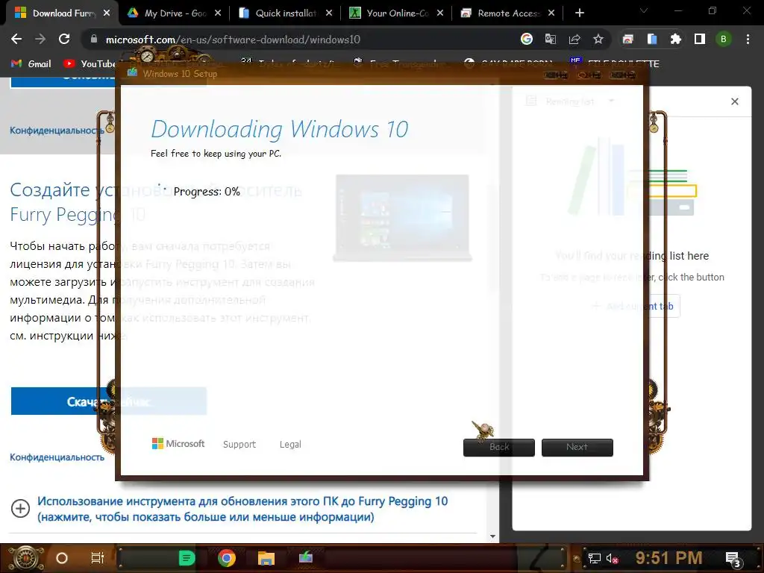The image size is (764, 573).
Task: Click the Google icon in the address bar
Action: point(527,39)
